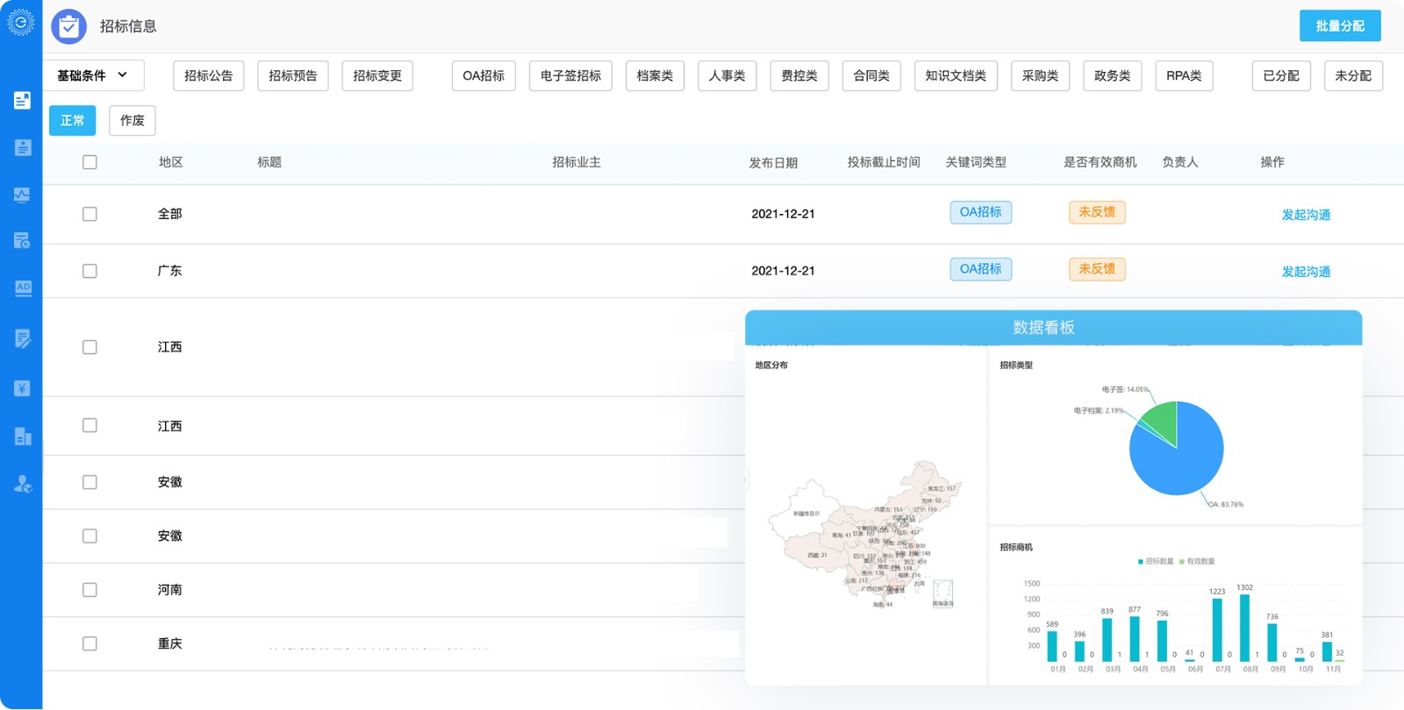
Task: Filter by RPA类
Action: 1184,75
